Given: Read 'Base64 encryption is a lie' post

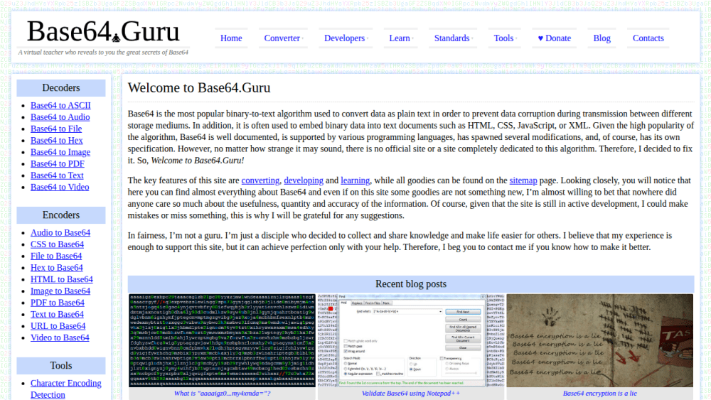Looking at the screenshot, I should pos(600,393).
